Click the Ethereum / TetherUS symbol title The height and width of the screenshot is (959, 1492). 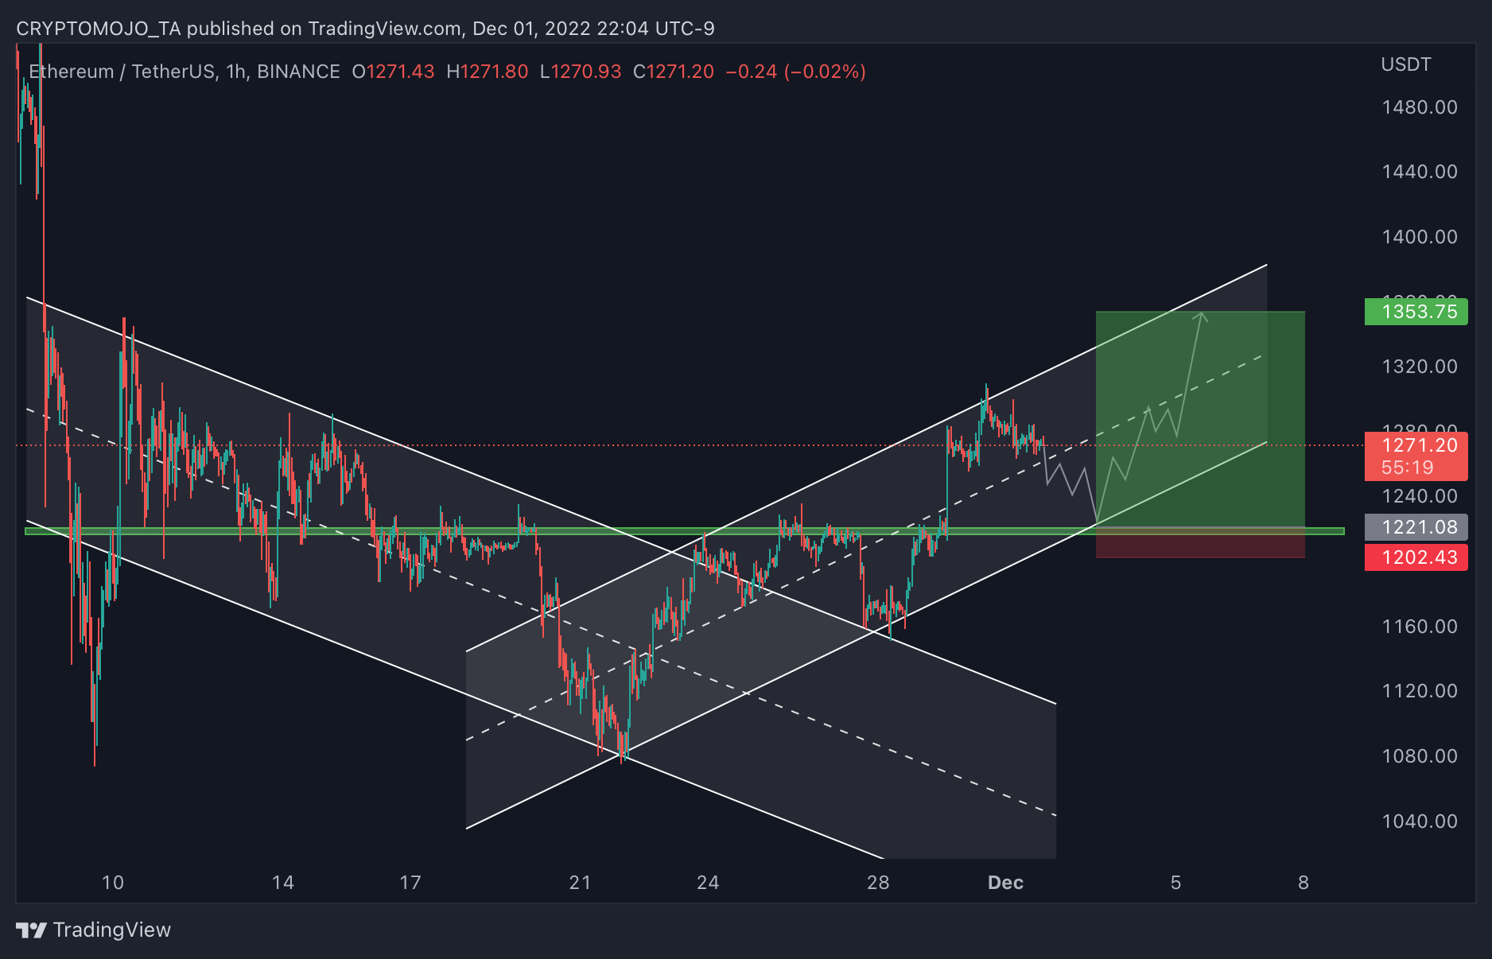(185, 72)
